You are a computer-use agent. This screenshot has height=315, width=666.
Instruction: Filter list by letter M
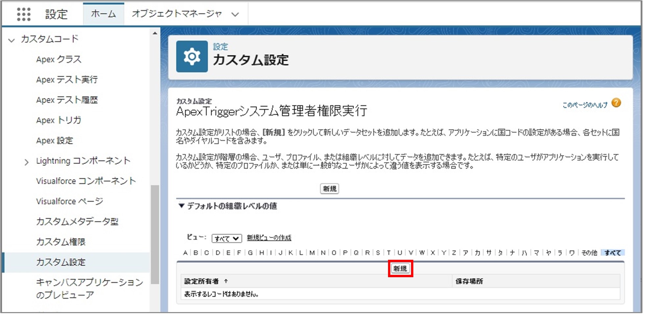click(312, 253)
